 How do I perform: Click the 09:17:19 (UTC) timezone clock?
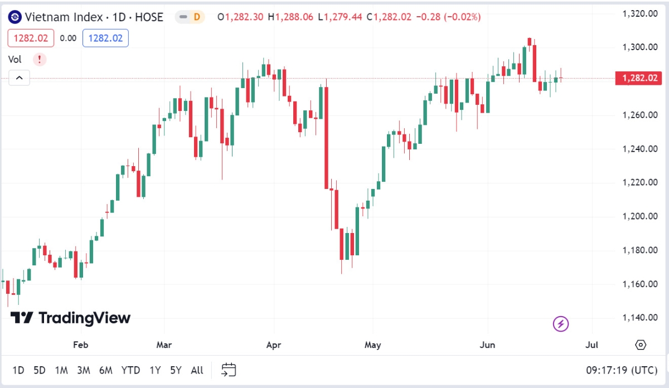coord(622,370)
